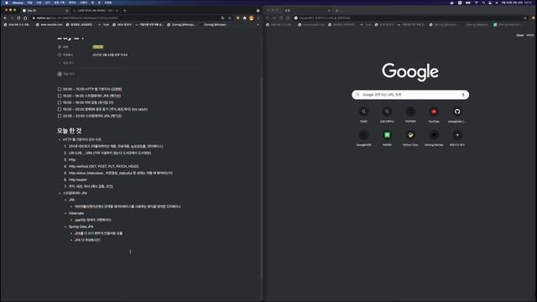Click the Wi-Fi icon in menu bar

tap(476, 3)
